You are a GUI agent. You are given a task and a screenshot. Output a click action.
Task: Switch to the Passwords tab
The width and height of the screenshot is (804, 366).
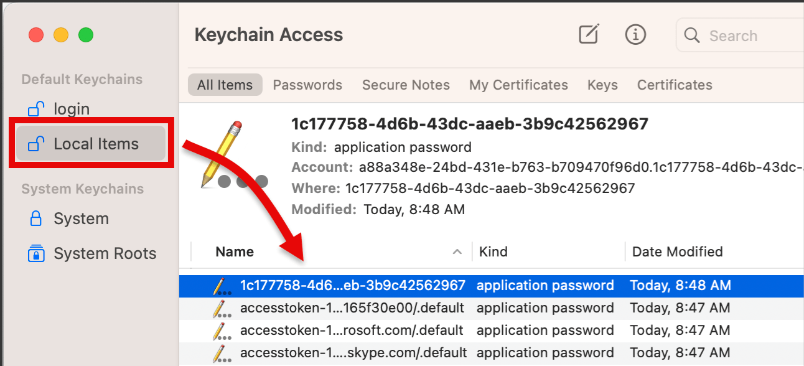coord(307,85)
